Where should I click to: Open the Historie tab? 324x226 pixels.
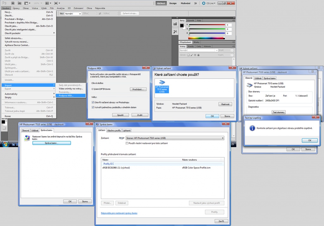tap(207, 47)
